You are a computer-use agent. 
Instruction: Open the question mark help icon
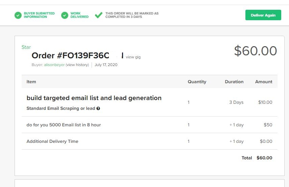point(98,108)
